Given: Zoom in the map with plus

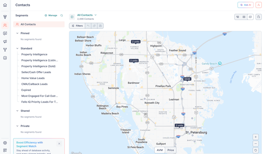Looking at the screenshot, I should tap(256, 137).
